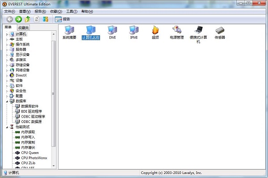Click the Lavalys copyright status text
This screenshot has width=268, height=178.
(171, 173)
